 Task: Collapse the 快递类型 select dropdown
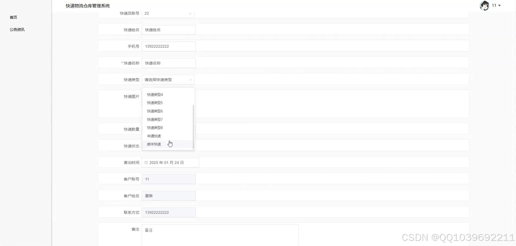(x=168, y=80)
